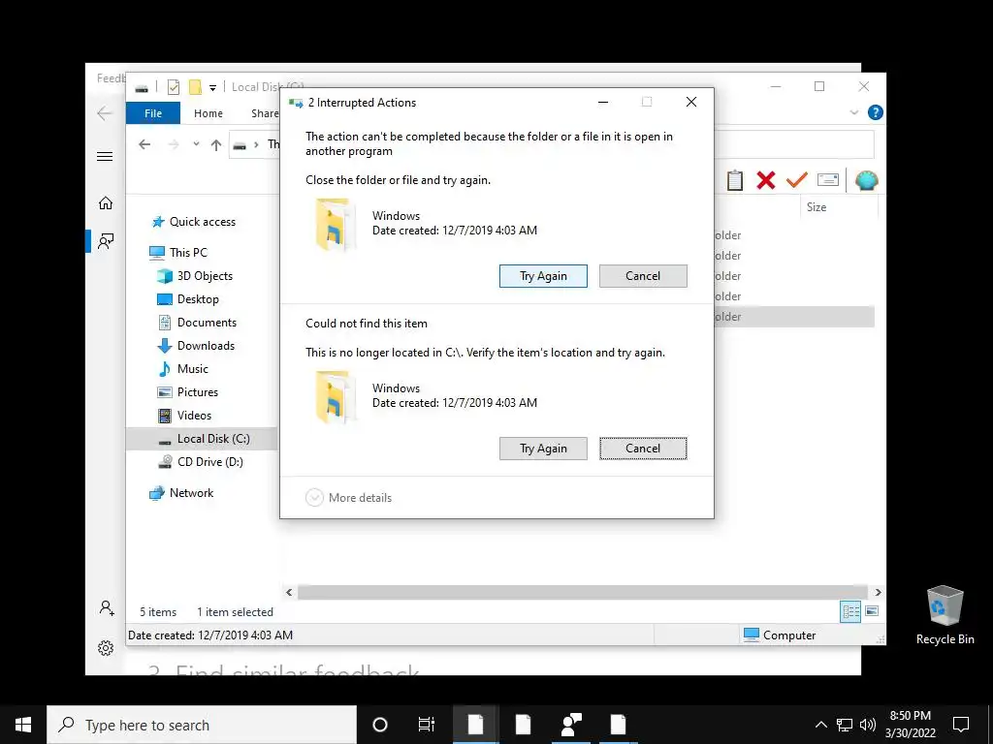Click the network icon in system tray
This screenshot has width=993, height=744.
pos(845,725)
